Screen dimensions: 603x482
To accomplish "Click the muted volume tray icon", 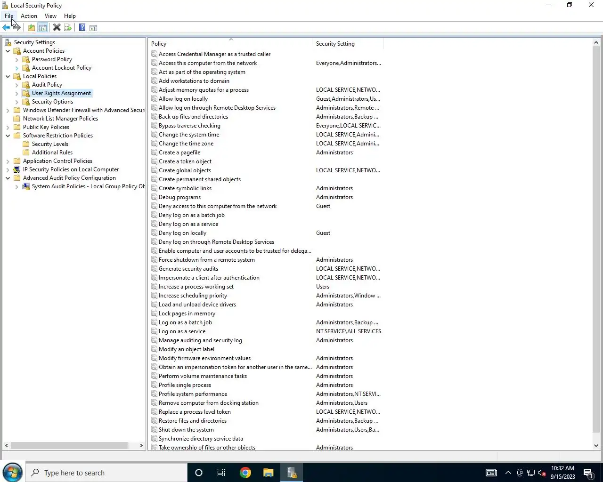I will tap(542, 473).
